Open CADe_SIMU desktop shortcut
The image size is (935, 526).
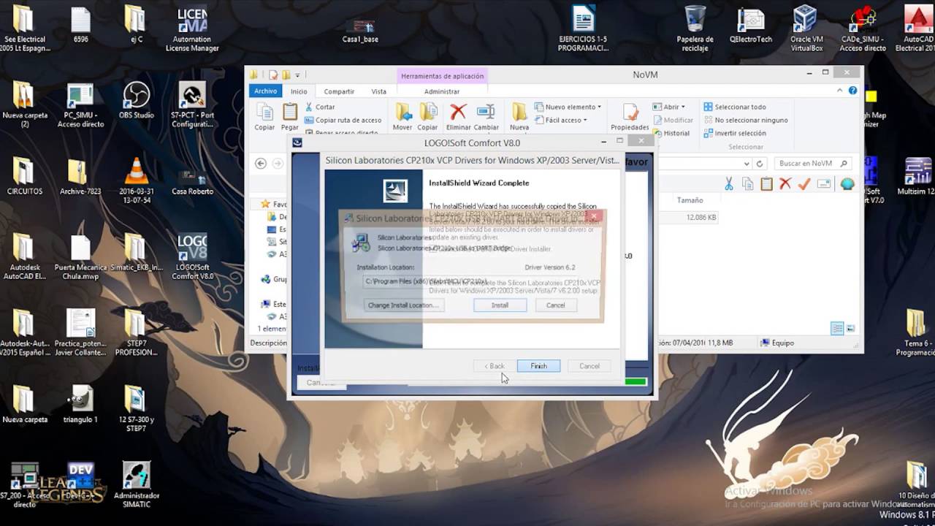[x=863, y=29]
